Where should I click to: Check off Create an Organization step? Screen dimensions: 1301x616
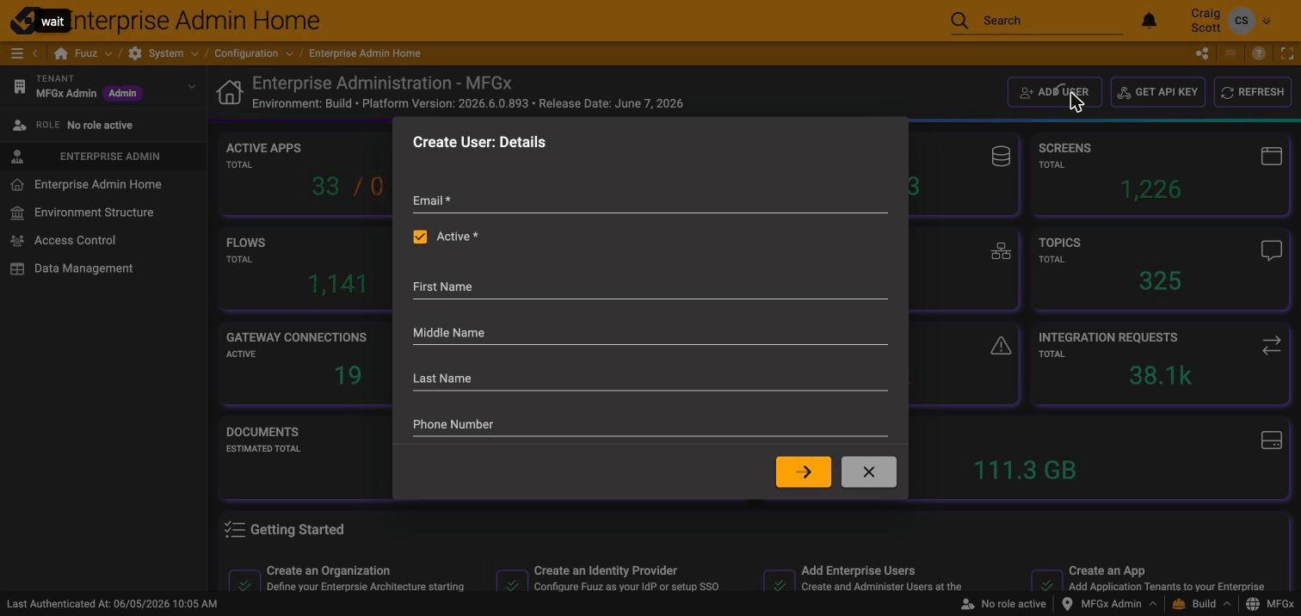tap(244, 583)
